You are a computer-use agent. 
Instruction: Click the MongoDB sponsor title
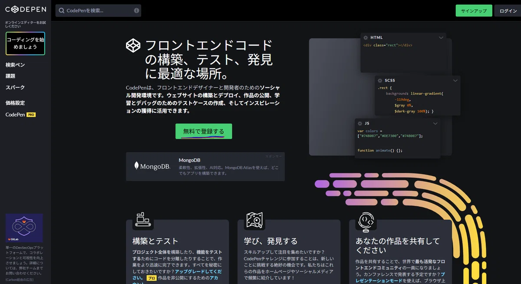click(x=189, y=160)
